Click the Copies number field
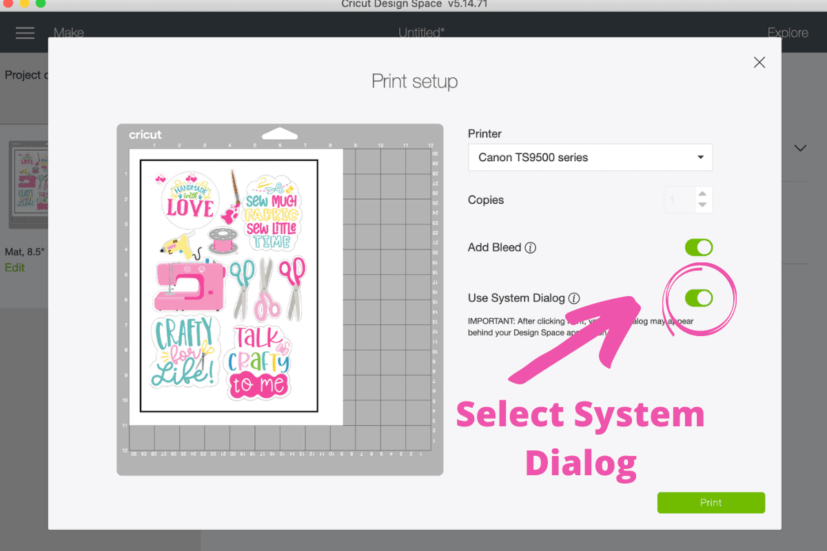The width and height of the screenshot is (827, 551). click(x=680, y=200)
